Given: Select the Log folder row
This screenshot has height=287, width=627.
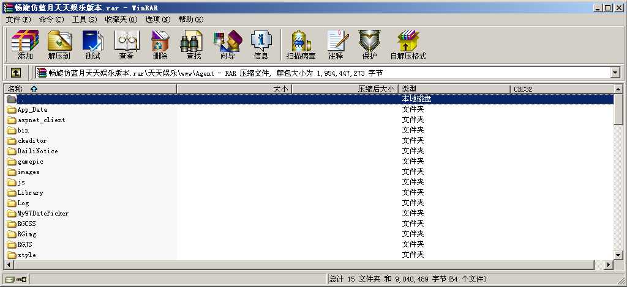Looking at the screenshot, I should [x=309, y=203].
